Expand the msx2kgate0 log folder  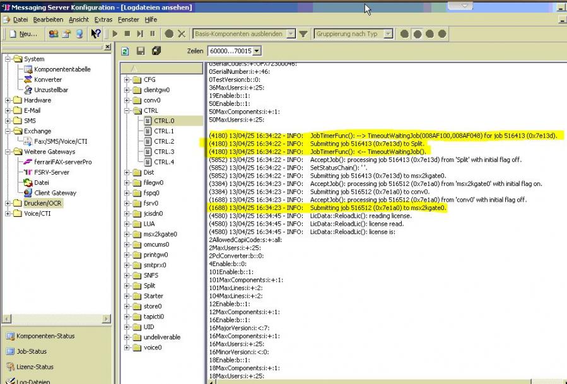(x=127, y=235)
